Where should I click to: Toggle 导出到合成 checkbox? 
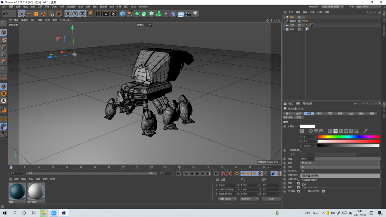coord(323,191)
